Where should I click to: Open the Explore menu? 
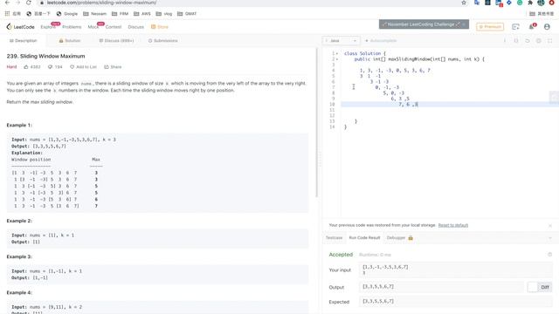point(48,27)
